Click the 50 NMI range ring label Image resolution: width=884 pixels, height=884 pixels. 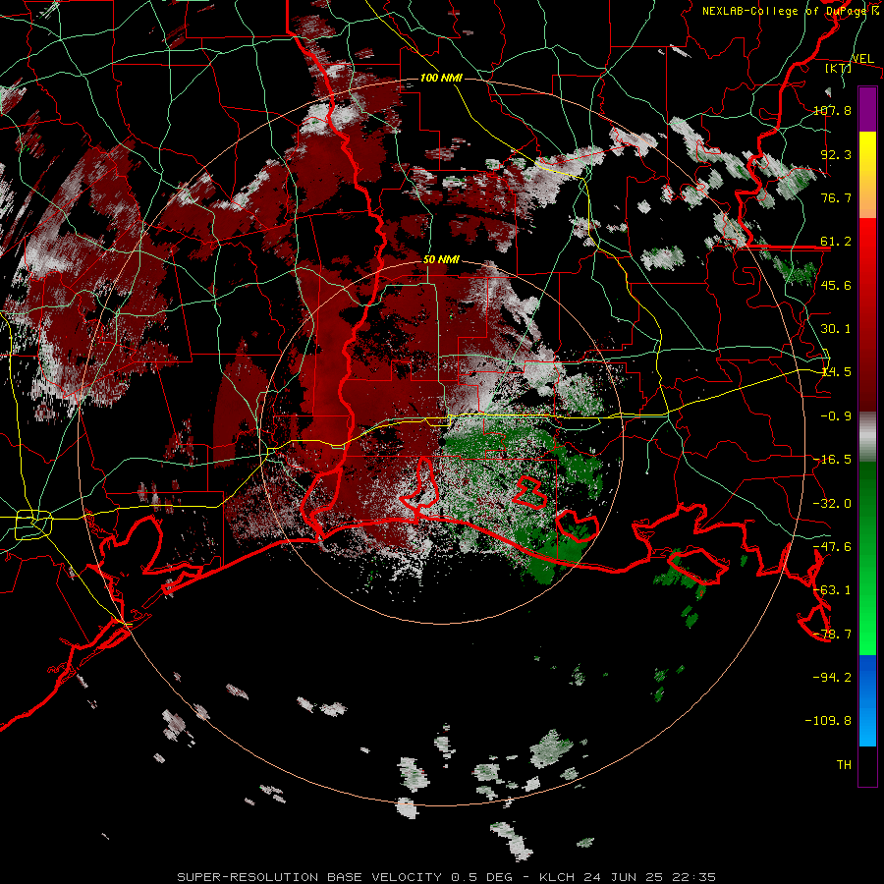pyautogui.click(x=441, y=259)
